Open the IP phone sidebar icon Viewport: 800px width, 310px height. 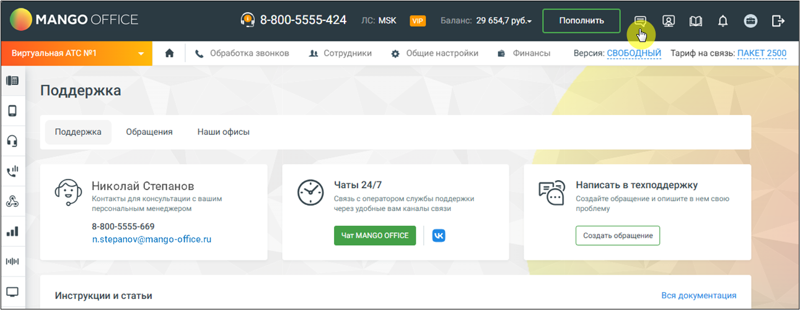pos(12,80)
